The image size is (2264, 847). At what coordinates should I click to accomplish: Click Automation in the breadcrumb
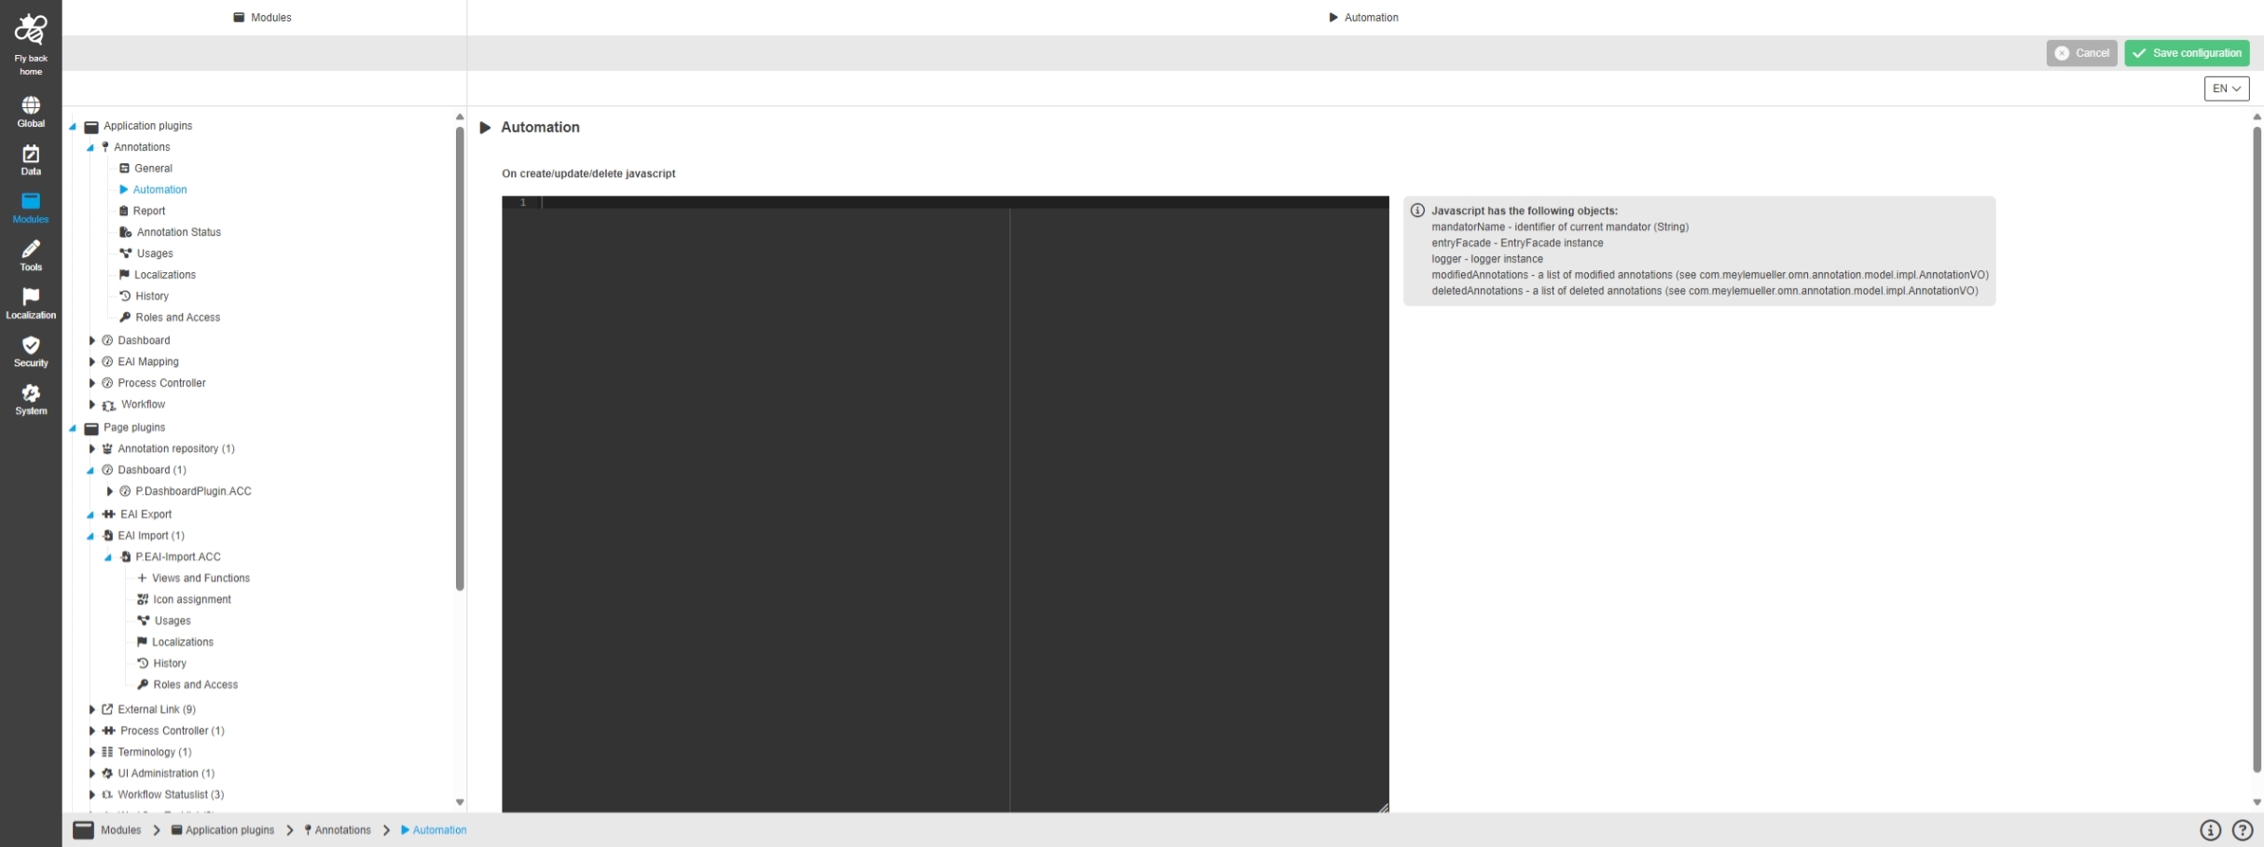point(435,830)
